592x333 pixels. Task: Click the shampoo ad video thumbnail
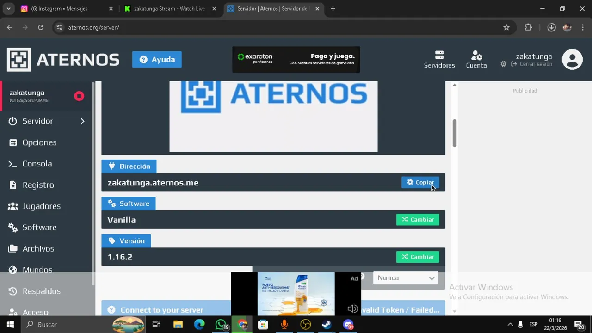(x=296, y=294)
